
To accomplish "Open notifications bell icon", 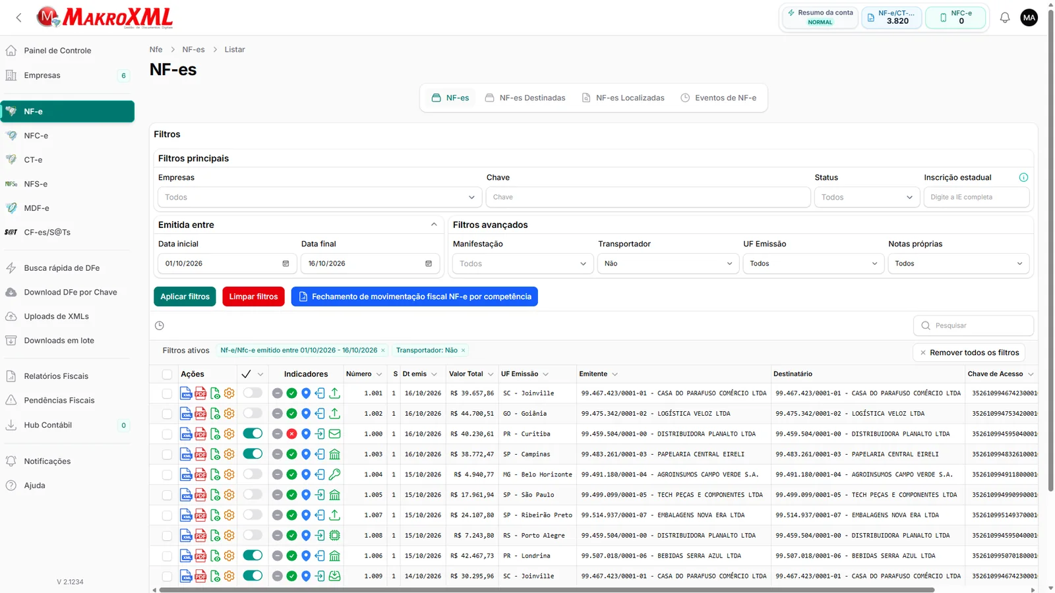I will 1005,18.
